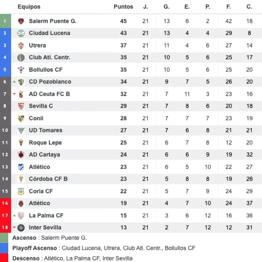Click La Palma CF's green up arrow
Screen dimensions: 262x262
click(15, 215)
